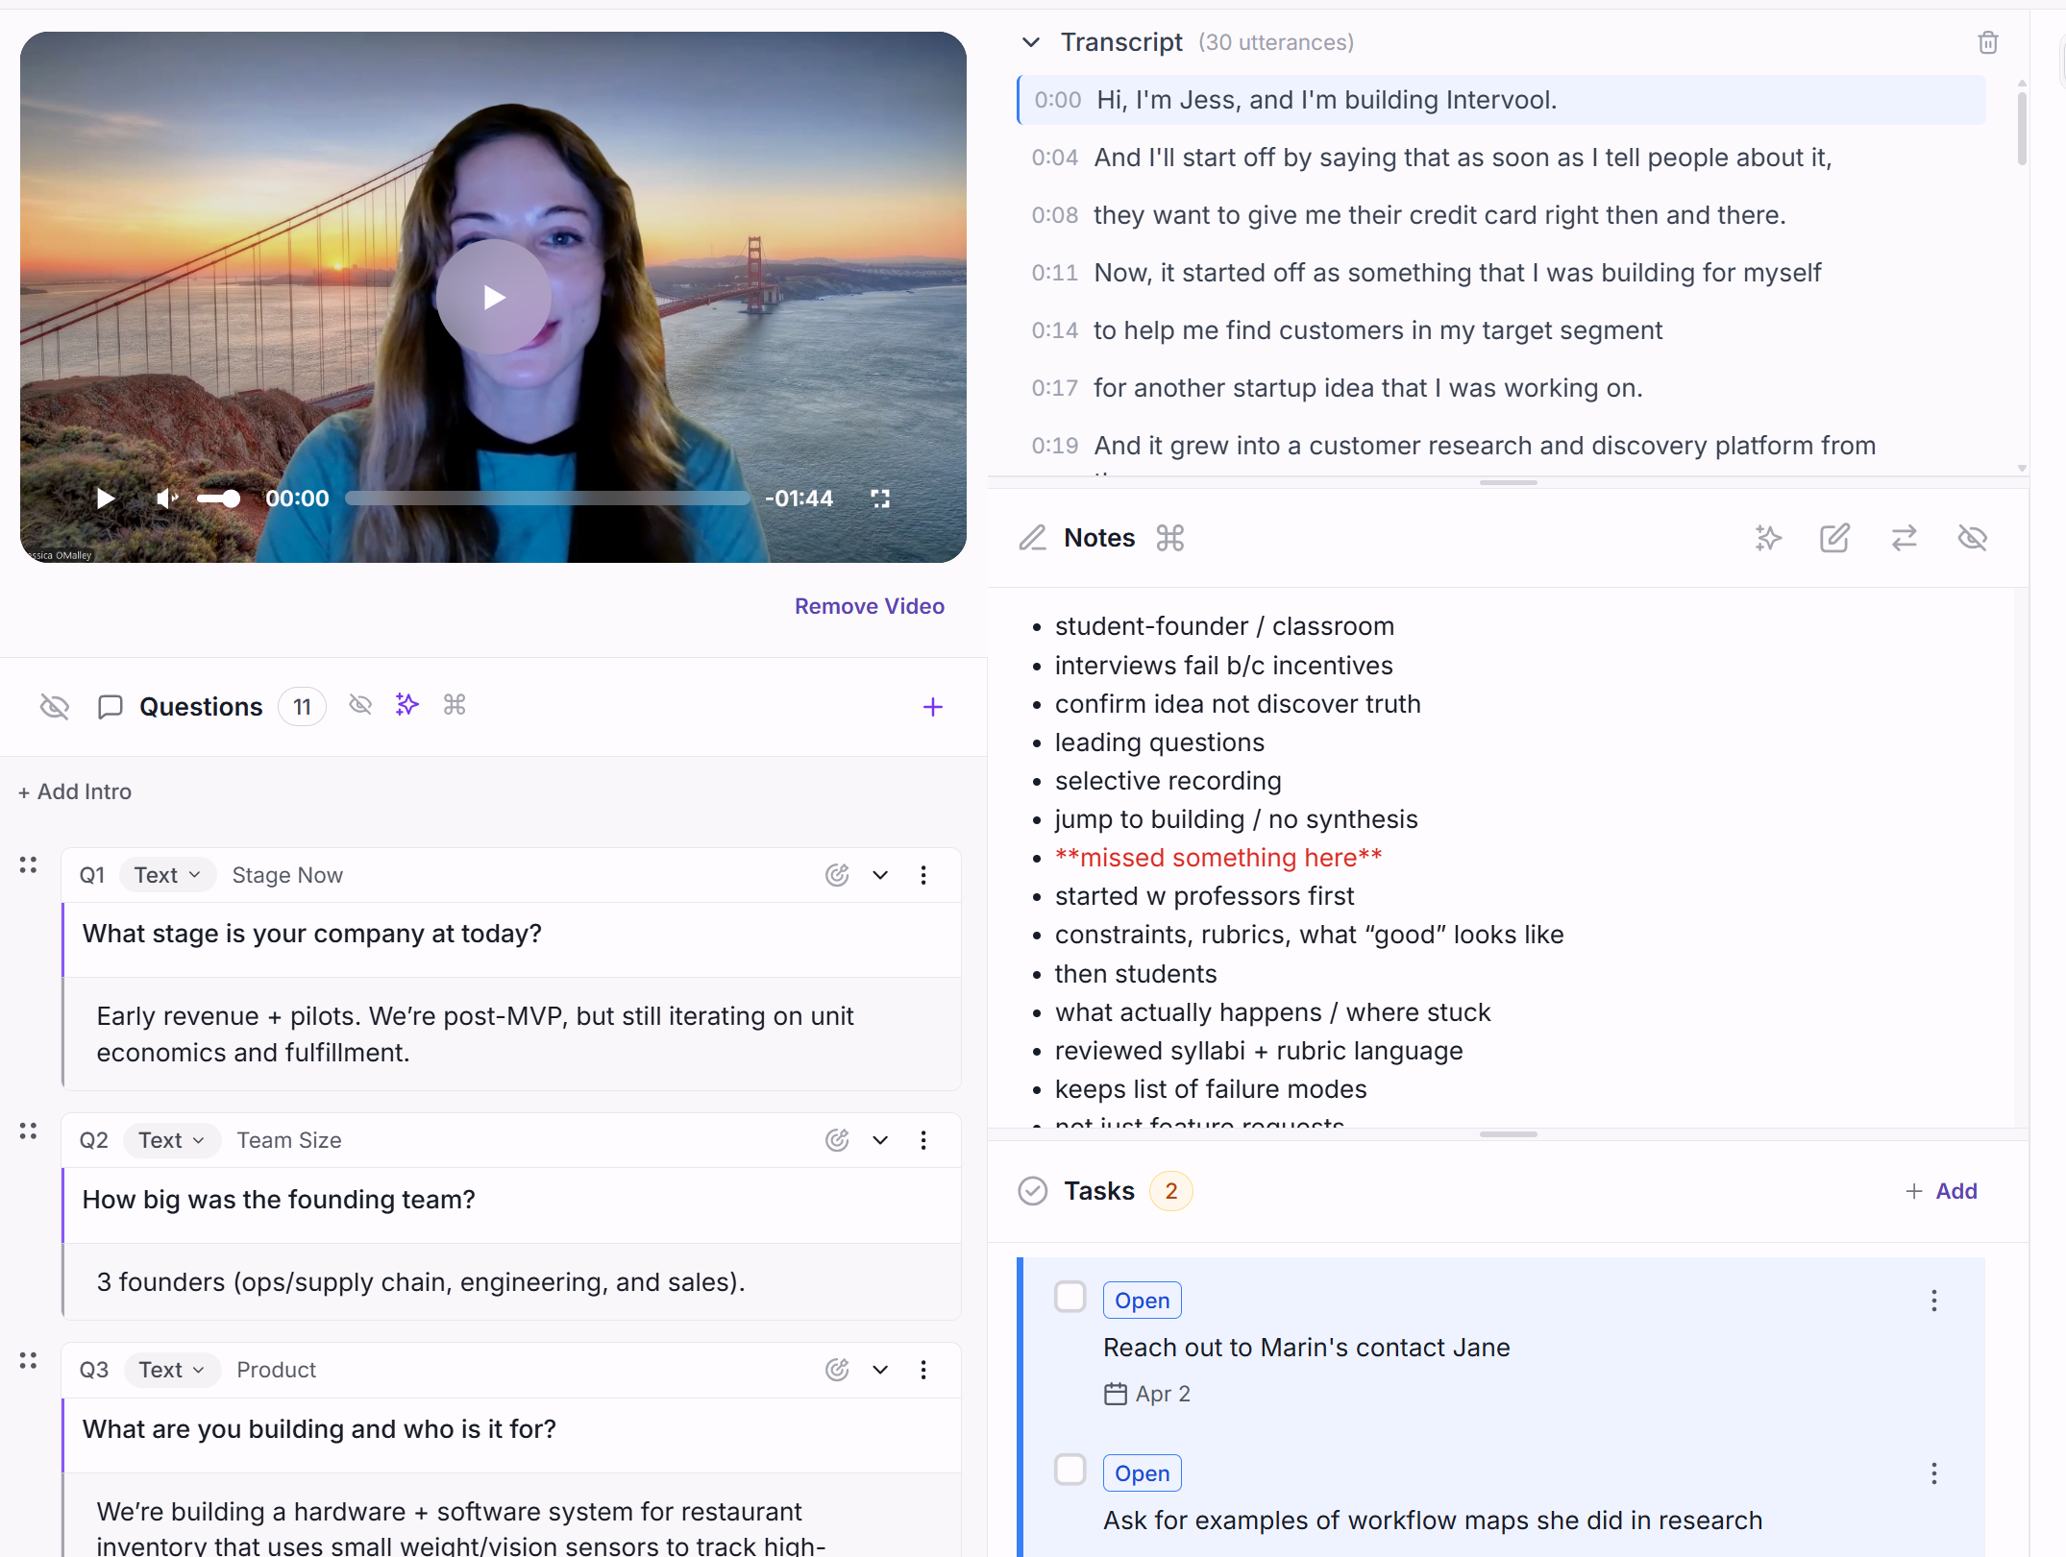This screenshot has width=2066, height=1557.
Task: Click Add to create a new task
Action: point(1941,1191)
